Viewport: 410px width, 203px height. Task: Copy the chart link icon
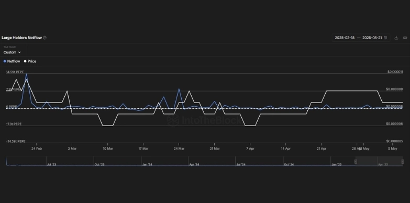405,38
